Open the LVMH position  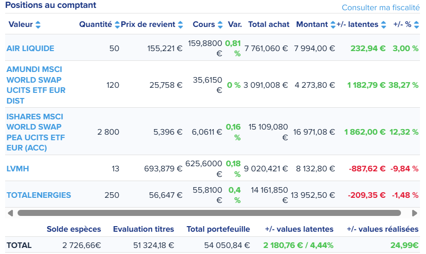18,169
